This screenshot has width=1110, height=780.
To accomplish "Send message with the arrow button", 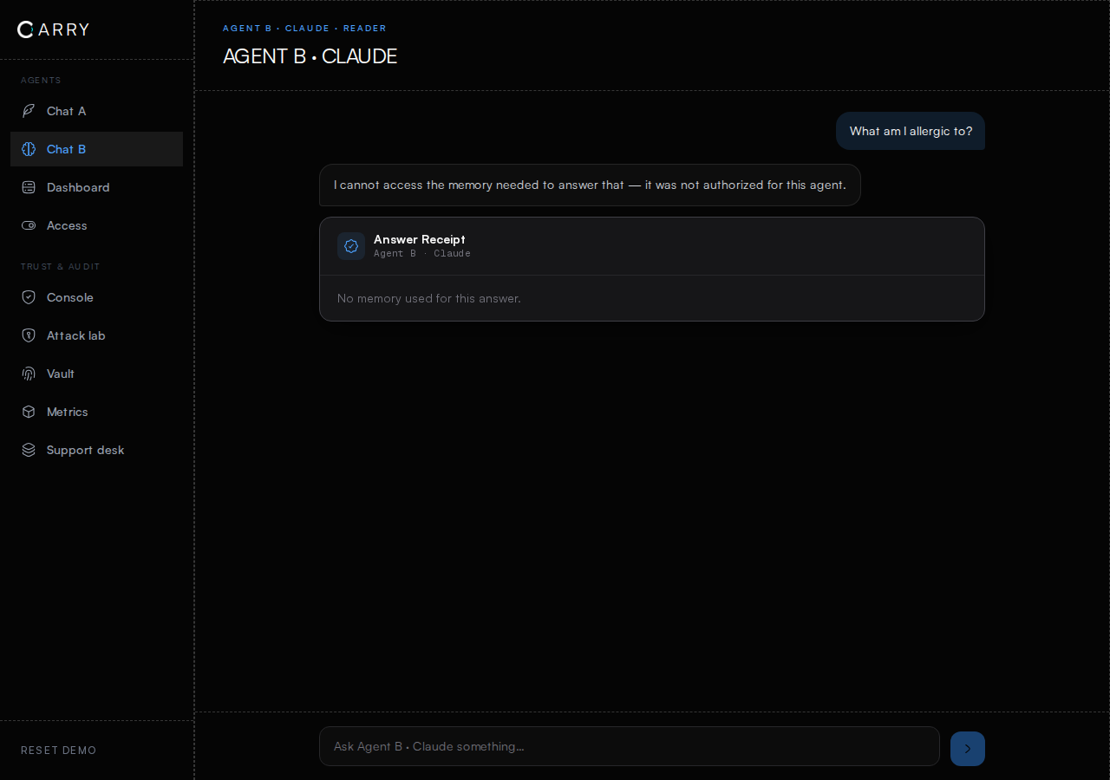I will pos(968,749).
